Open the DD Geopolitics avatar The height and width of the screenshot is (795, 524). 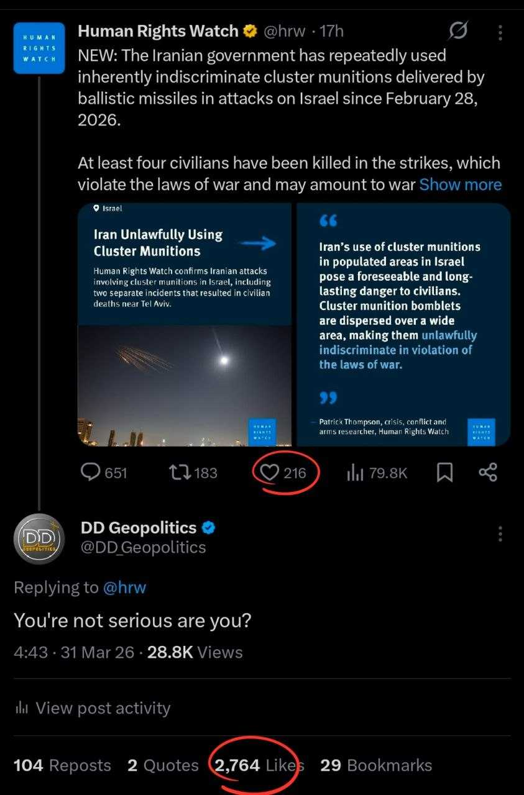click(39, 538)
